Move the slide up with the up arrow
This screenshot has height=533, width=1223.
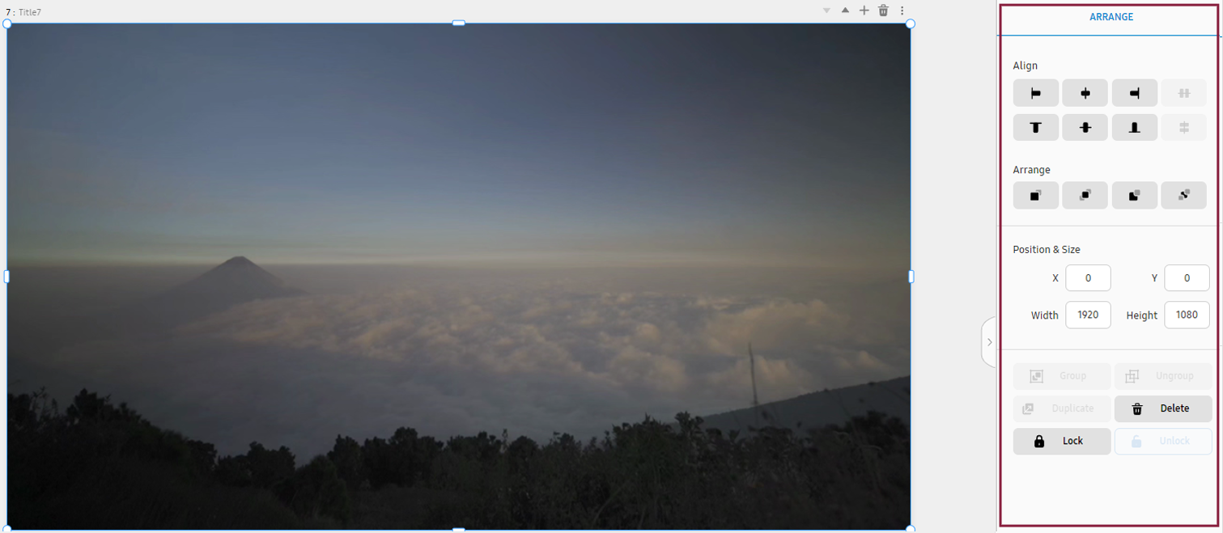[x=845, y=11]
